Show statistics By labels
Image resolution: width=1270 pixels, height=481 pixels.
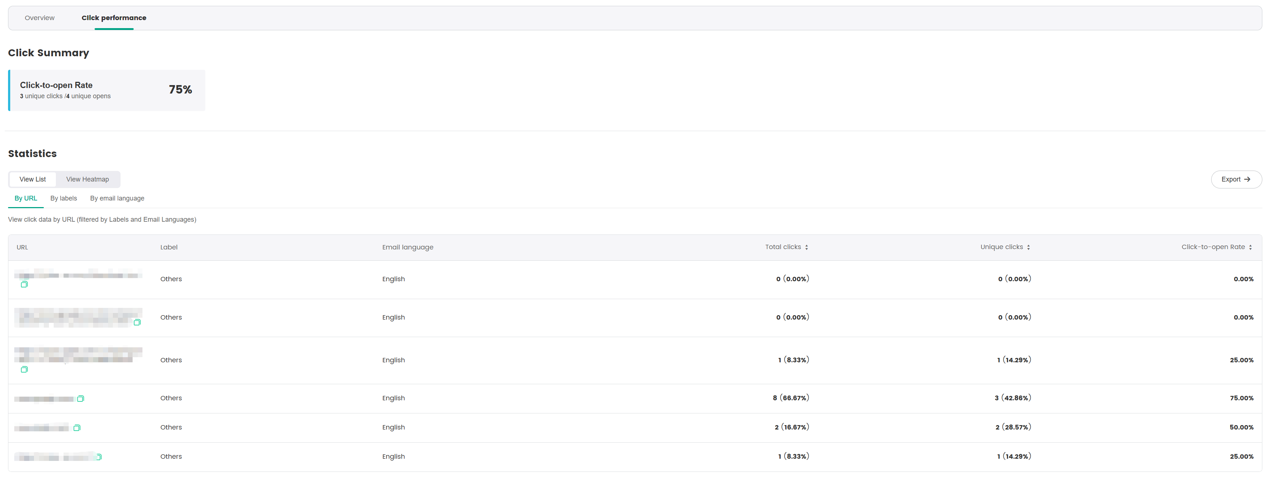(x=64, y=198)
